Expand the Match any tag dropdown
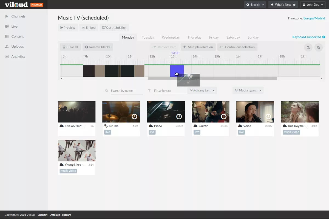This screenshot has width=329, height=219. tap(202, 91)
